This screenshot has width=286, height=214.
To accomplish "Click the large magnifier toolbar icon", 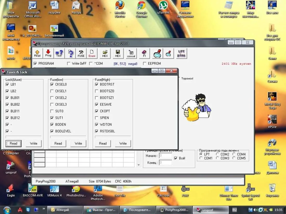I will 157,53.
